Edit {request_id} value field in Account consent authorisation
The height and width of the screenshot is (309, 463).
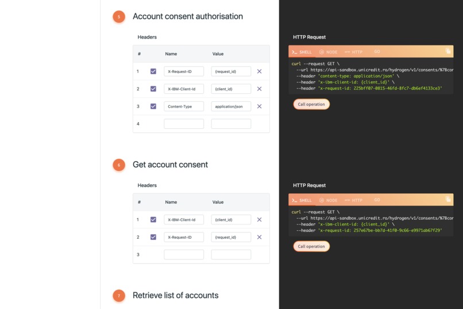click(231, 71)
